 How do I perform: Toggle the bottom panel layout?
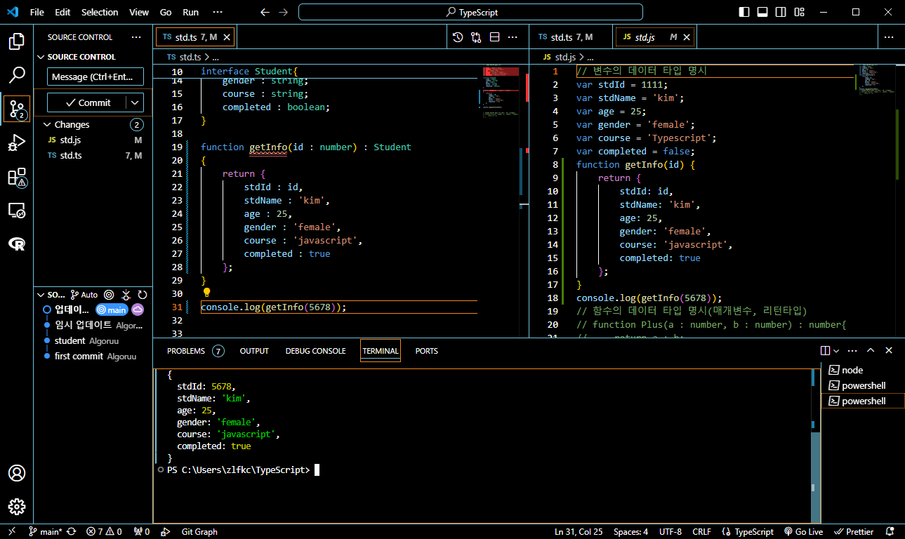[x=762, y=12]
